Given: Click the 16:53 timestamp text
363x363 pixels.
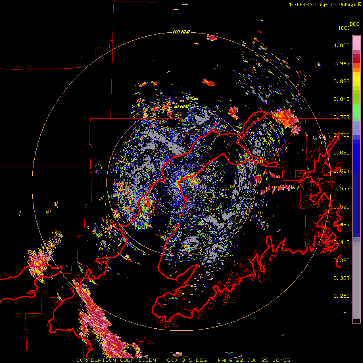Looking at the screenshot, I should click(282, 360).
